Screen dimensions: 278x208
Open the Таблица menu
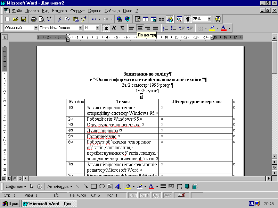coord(112,11)
